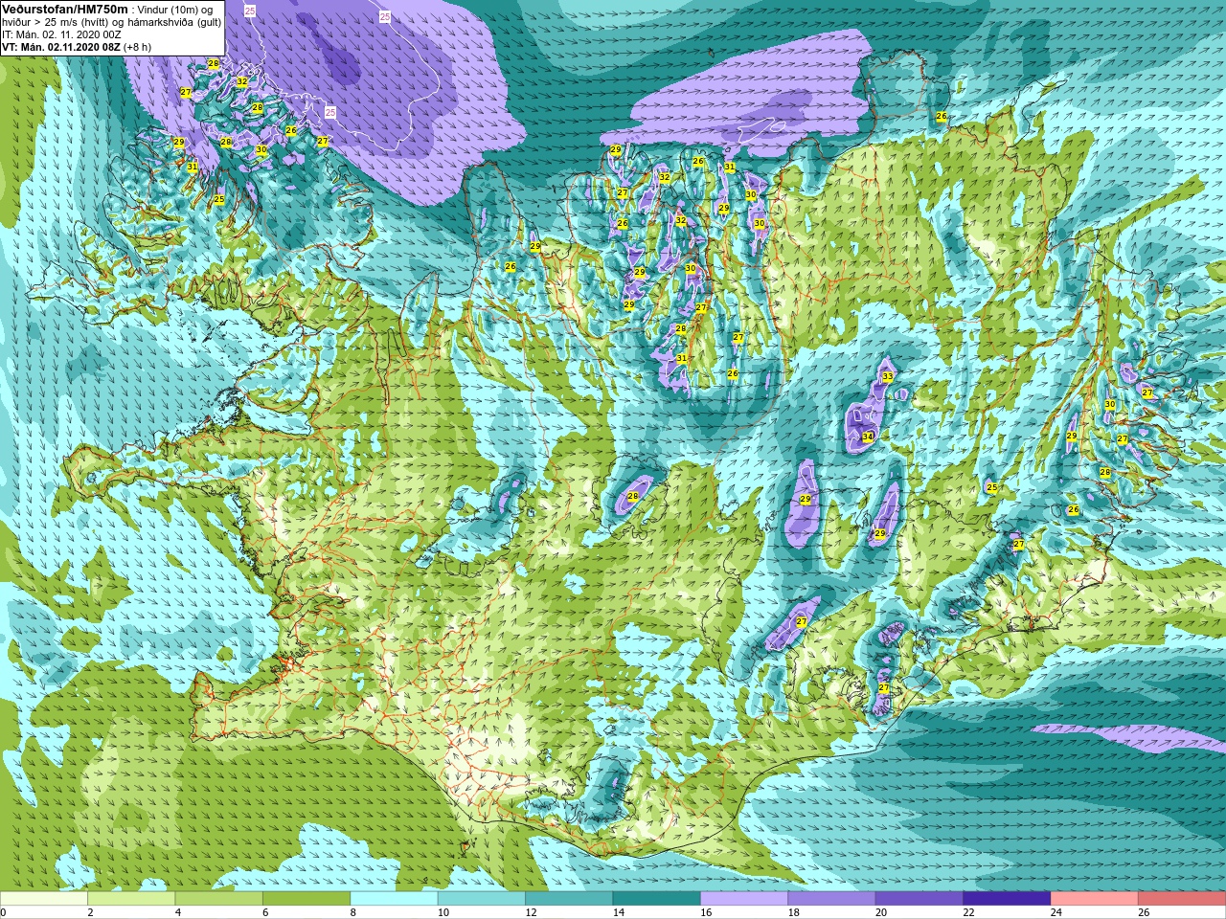1226x919 pixels.
Task: Click the 12–14 m/s teal legend swatch
Action: click(x=569, y=898)
